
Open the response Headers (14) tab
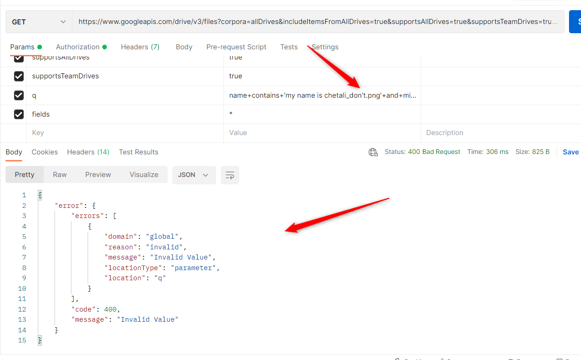click(88, 152)
